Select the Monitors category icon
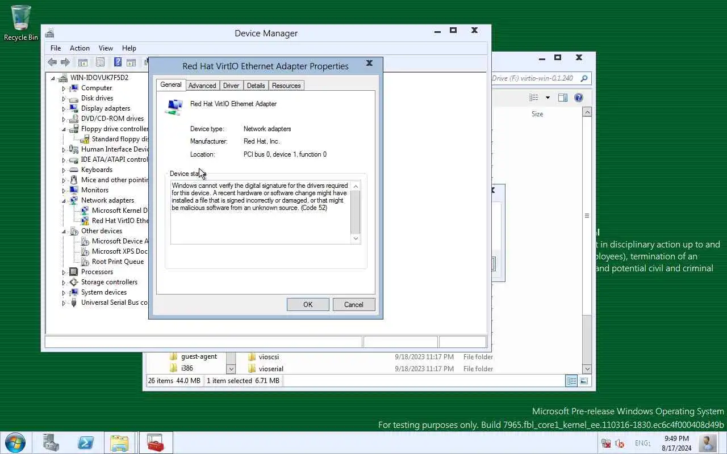The width and height of the screenshot is (727, 454). (x=73, y=190)
